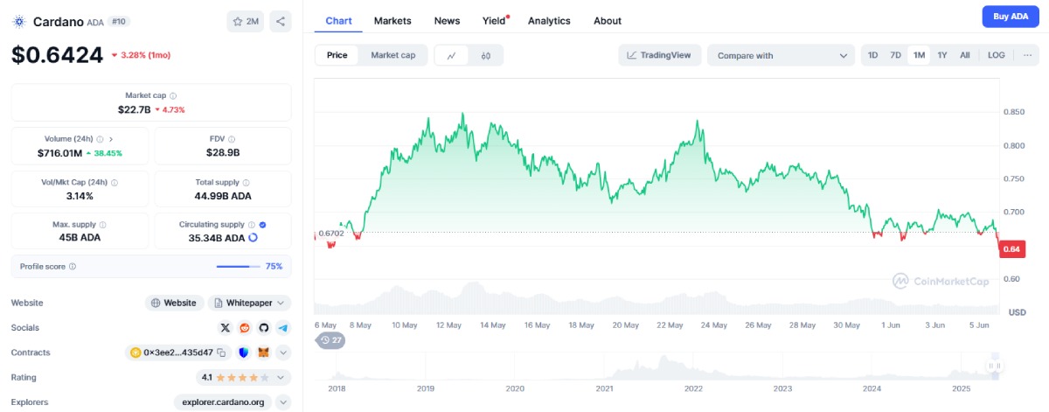1049x412 pixels.
Task: Select Price chart toggle
Action: point(337,55)
